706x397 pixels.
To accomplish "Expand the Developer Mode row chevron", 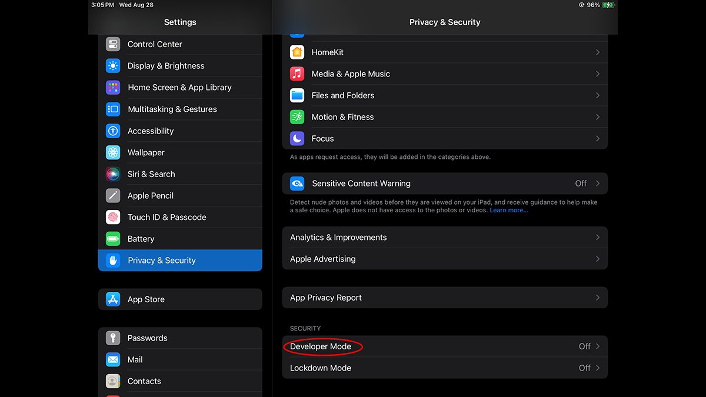I will pyautogui.click(x=598, y=346).
